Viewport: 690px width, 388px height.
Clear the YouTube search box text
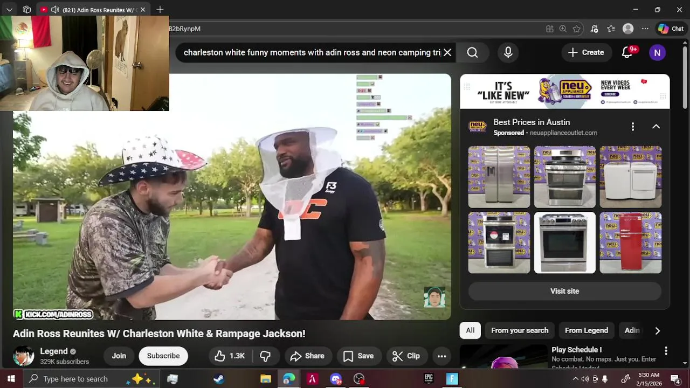pos(447,52)
